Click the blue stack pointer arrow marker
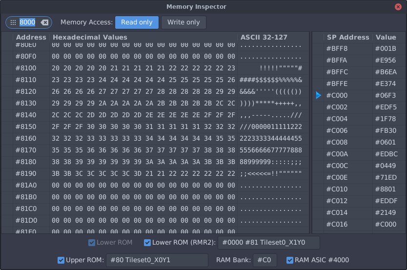 coord(318,95)
